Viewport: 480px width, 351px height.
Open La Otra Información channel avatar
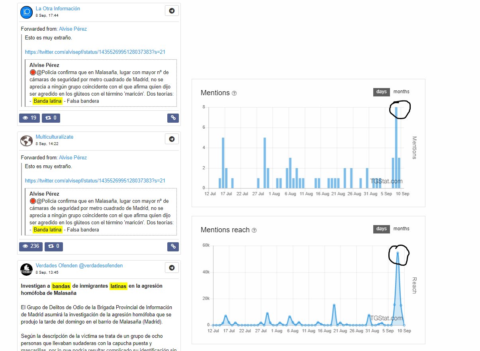(26, 12)
